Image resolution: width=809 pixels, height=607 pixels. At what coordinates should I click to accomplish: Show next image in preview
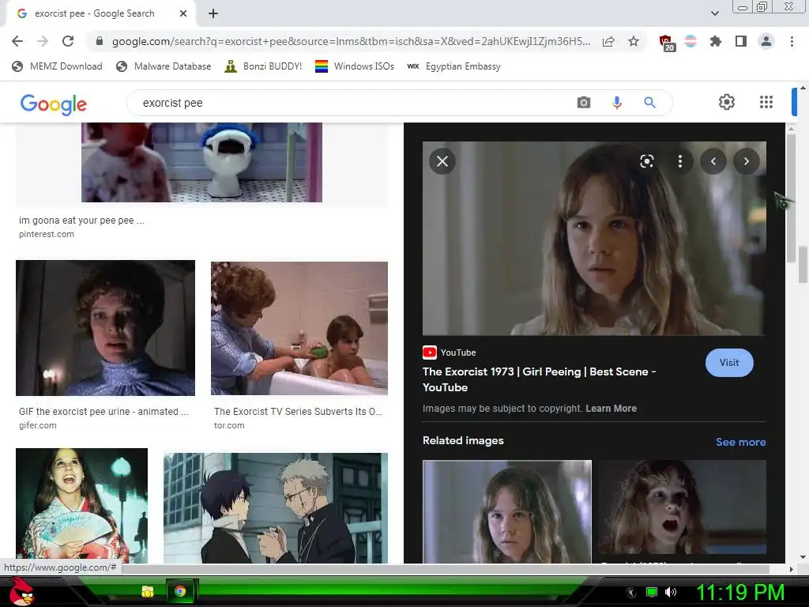[746, 161]
